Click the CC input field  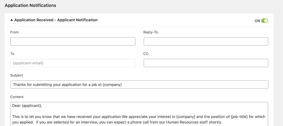pos(206,63)
